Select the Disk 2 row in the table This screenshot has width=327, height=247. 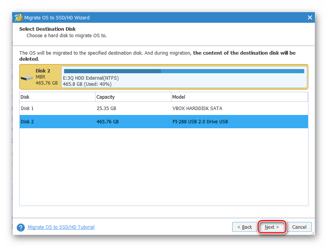point(164,122)
